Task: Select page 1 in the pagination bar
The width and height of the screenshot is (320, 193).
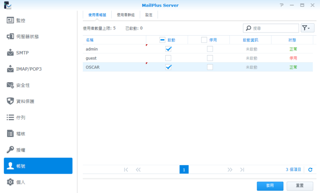Action: pyautogui.click(x=184, y=170)
